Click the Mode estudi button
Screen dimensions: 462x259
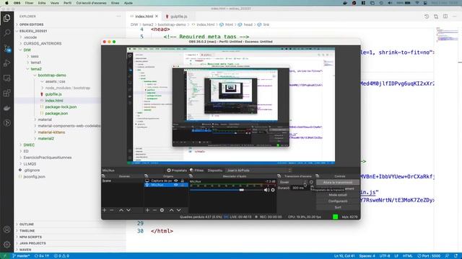pos(338,195)
